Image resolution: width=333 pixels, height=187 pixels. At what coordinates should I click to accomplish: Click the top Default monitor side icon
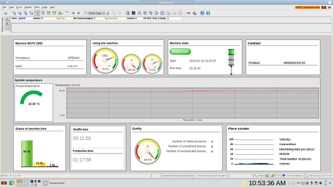point(7,19)
